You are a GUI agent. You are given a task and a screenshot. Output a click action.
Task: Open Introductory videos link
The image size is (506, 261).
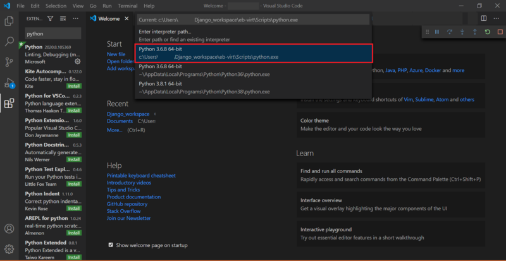[129, 183]
